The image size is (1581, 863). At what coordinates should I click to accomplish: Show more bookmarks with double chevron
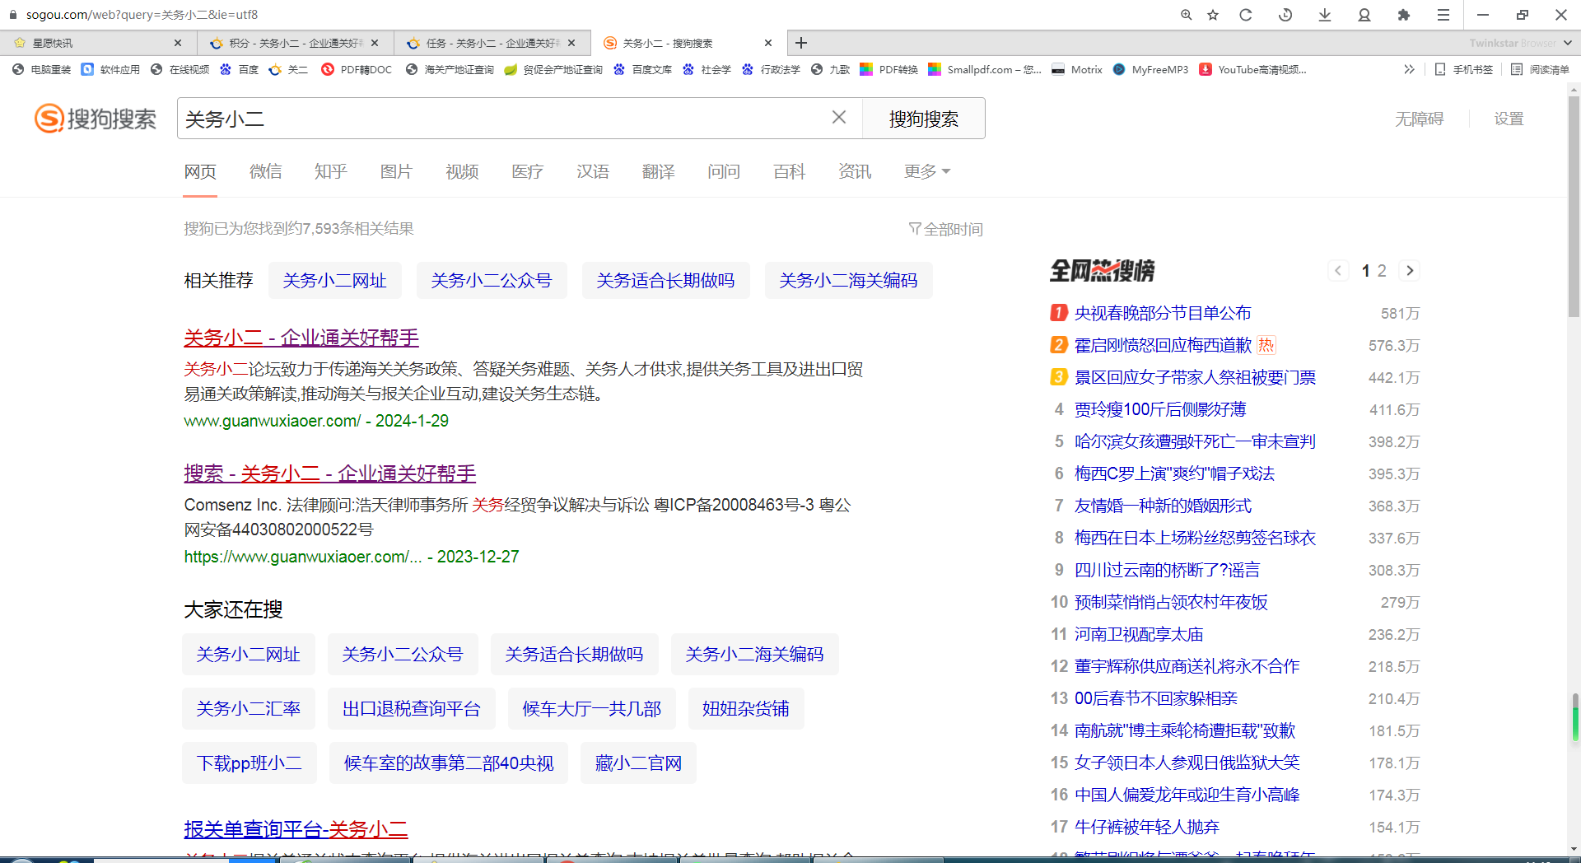1409,70
